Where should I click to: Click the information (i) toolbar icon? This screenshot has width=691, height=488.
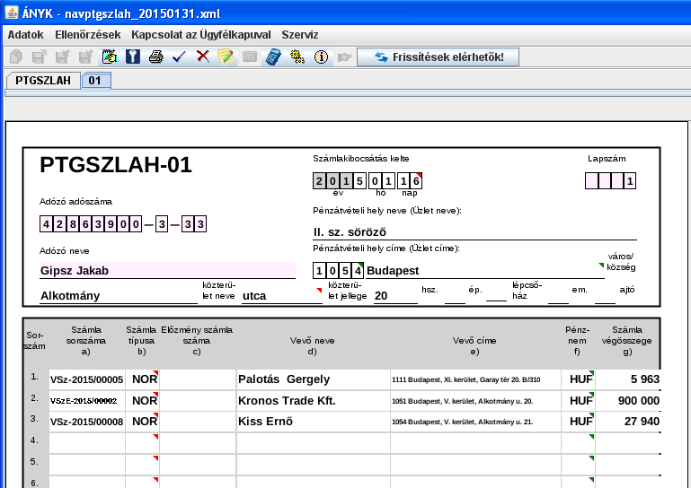[321, 57]
